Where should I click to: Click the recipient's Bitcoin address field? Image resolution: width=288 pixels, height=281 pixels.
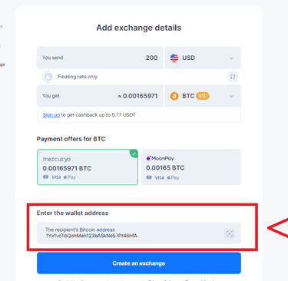pyautogui.click(x=139, y=233)
